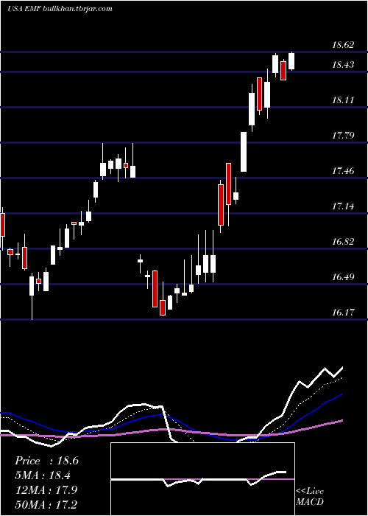The image size is (368, 516).
Task: Click the 17.46 price level label
Action: [x=343, y=171]
